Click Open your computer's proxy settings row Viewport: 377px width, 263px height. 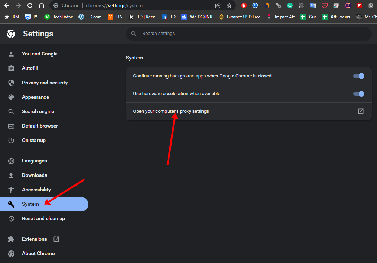tap(248, 111)
